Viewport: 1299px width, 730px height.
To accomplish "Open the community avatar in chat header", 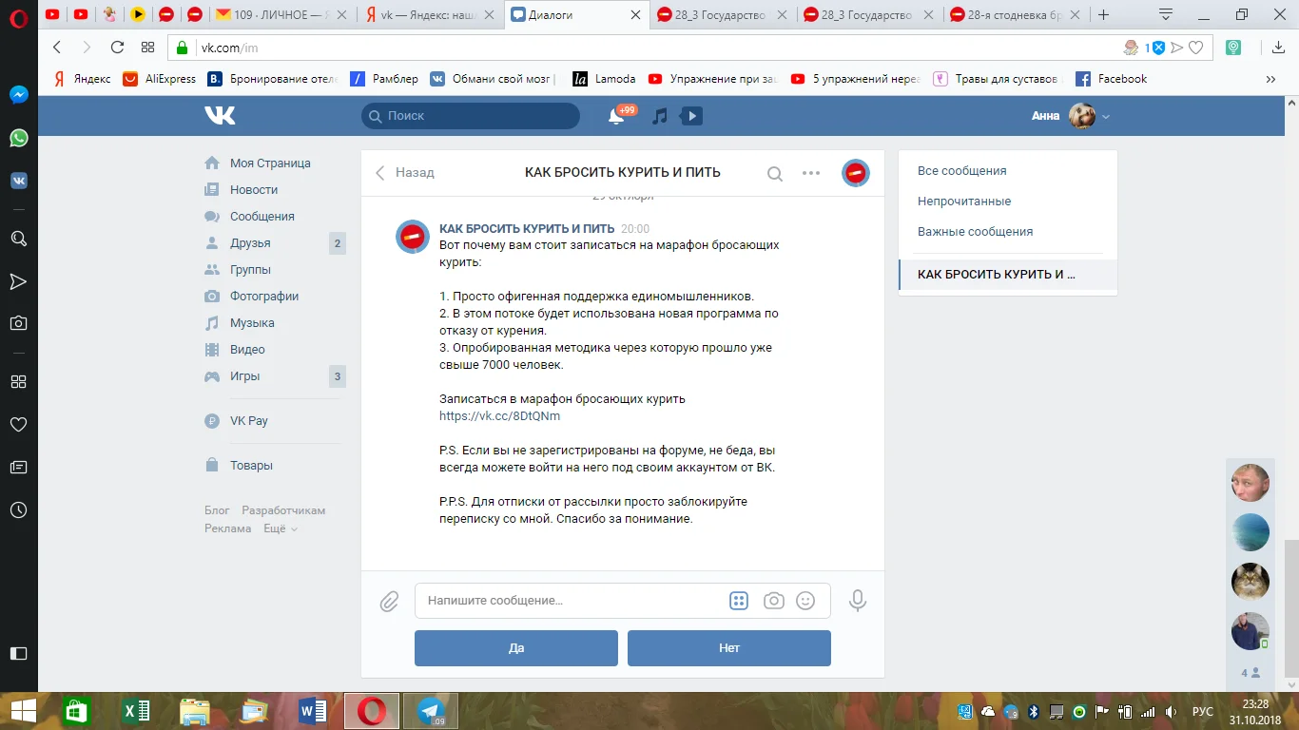I will (856, 173).
